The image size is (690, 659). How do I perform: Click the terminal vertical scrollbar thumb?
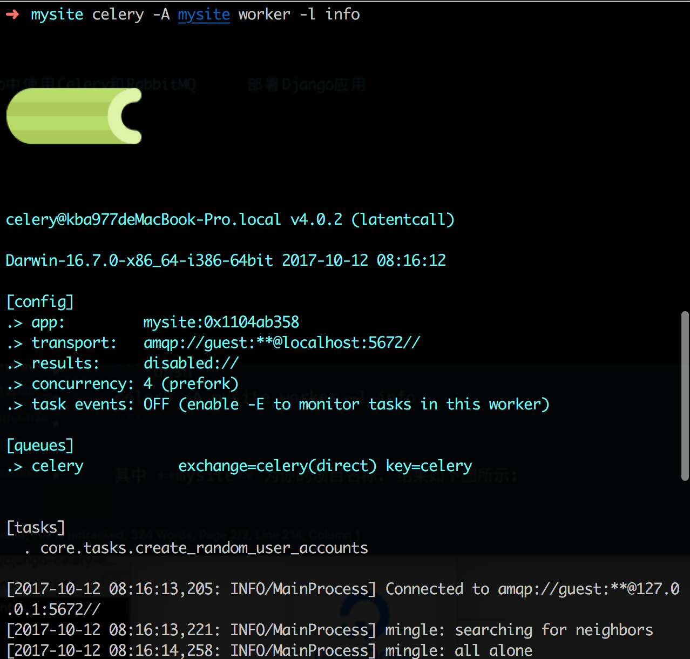coord(685,395)
